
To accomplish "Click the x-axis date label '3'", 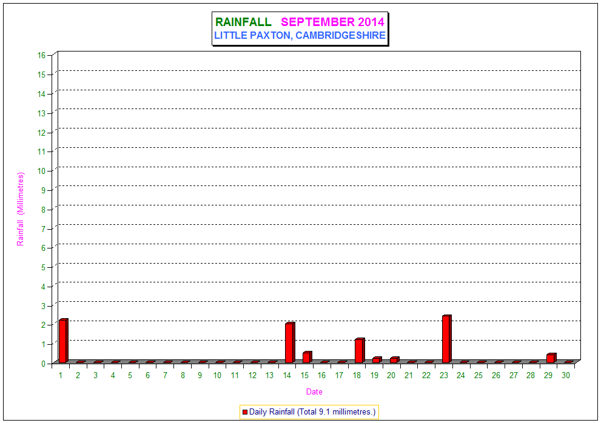I will point(95,376).
